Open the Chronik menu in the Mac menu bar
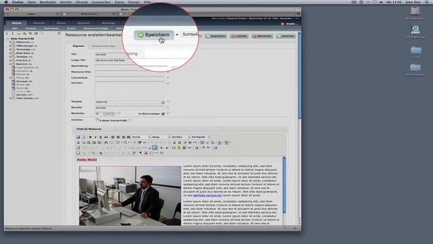Screen dimensions: 433x244 pyautogui.click(x=81, y=2)
